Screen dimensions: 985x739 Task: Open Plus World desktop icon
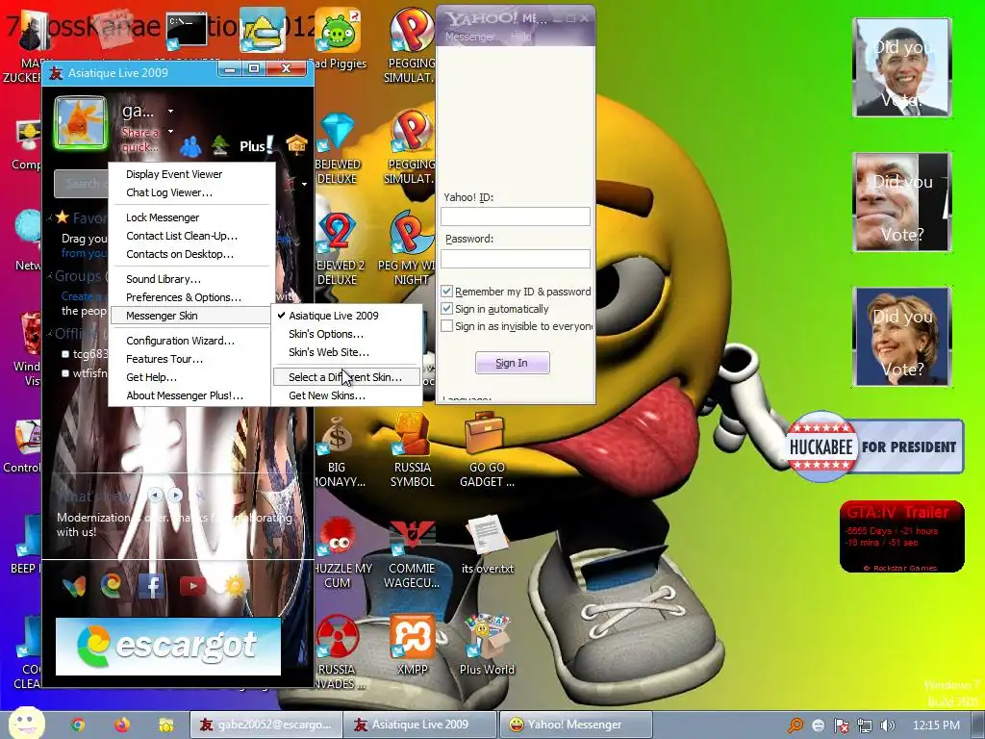point(487,644)
